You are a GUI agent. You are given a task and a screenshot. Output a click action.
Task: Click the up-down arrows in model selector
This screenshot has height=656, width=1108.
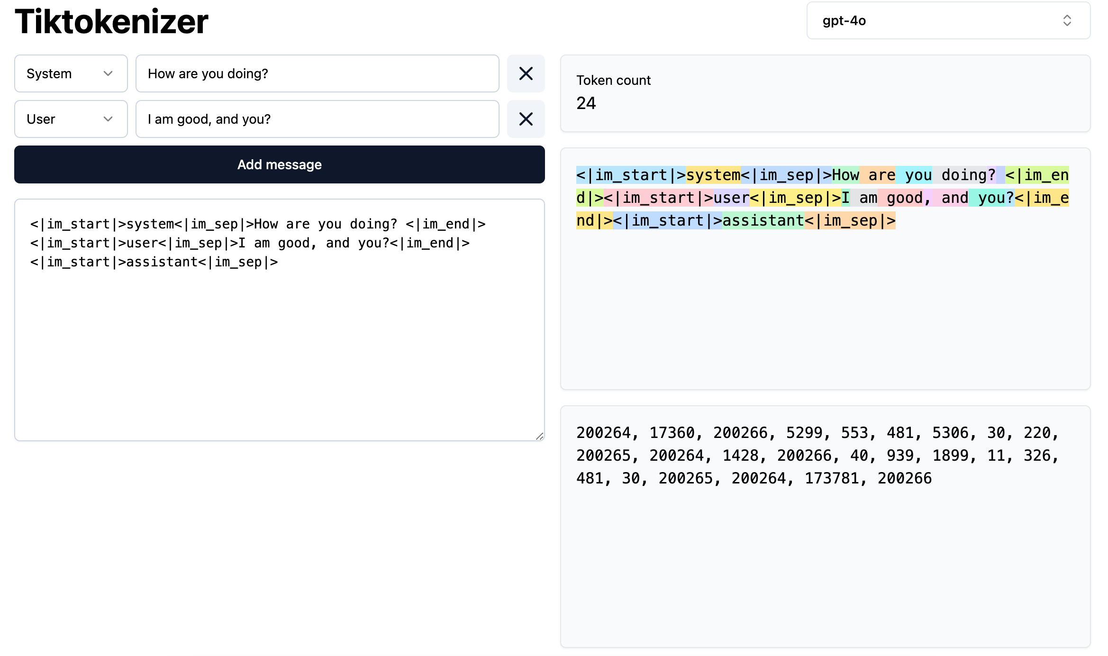pyautogui.click(x=1067, y=20)
